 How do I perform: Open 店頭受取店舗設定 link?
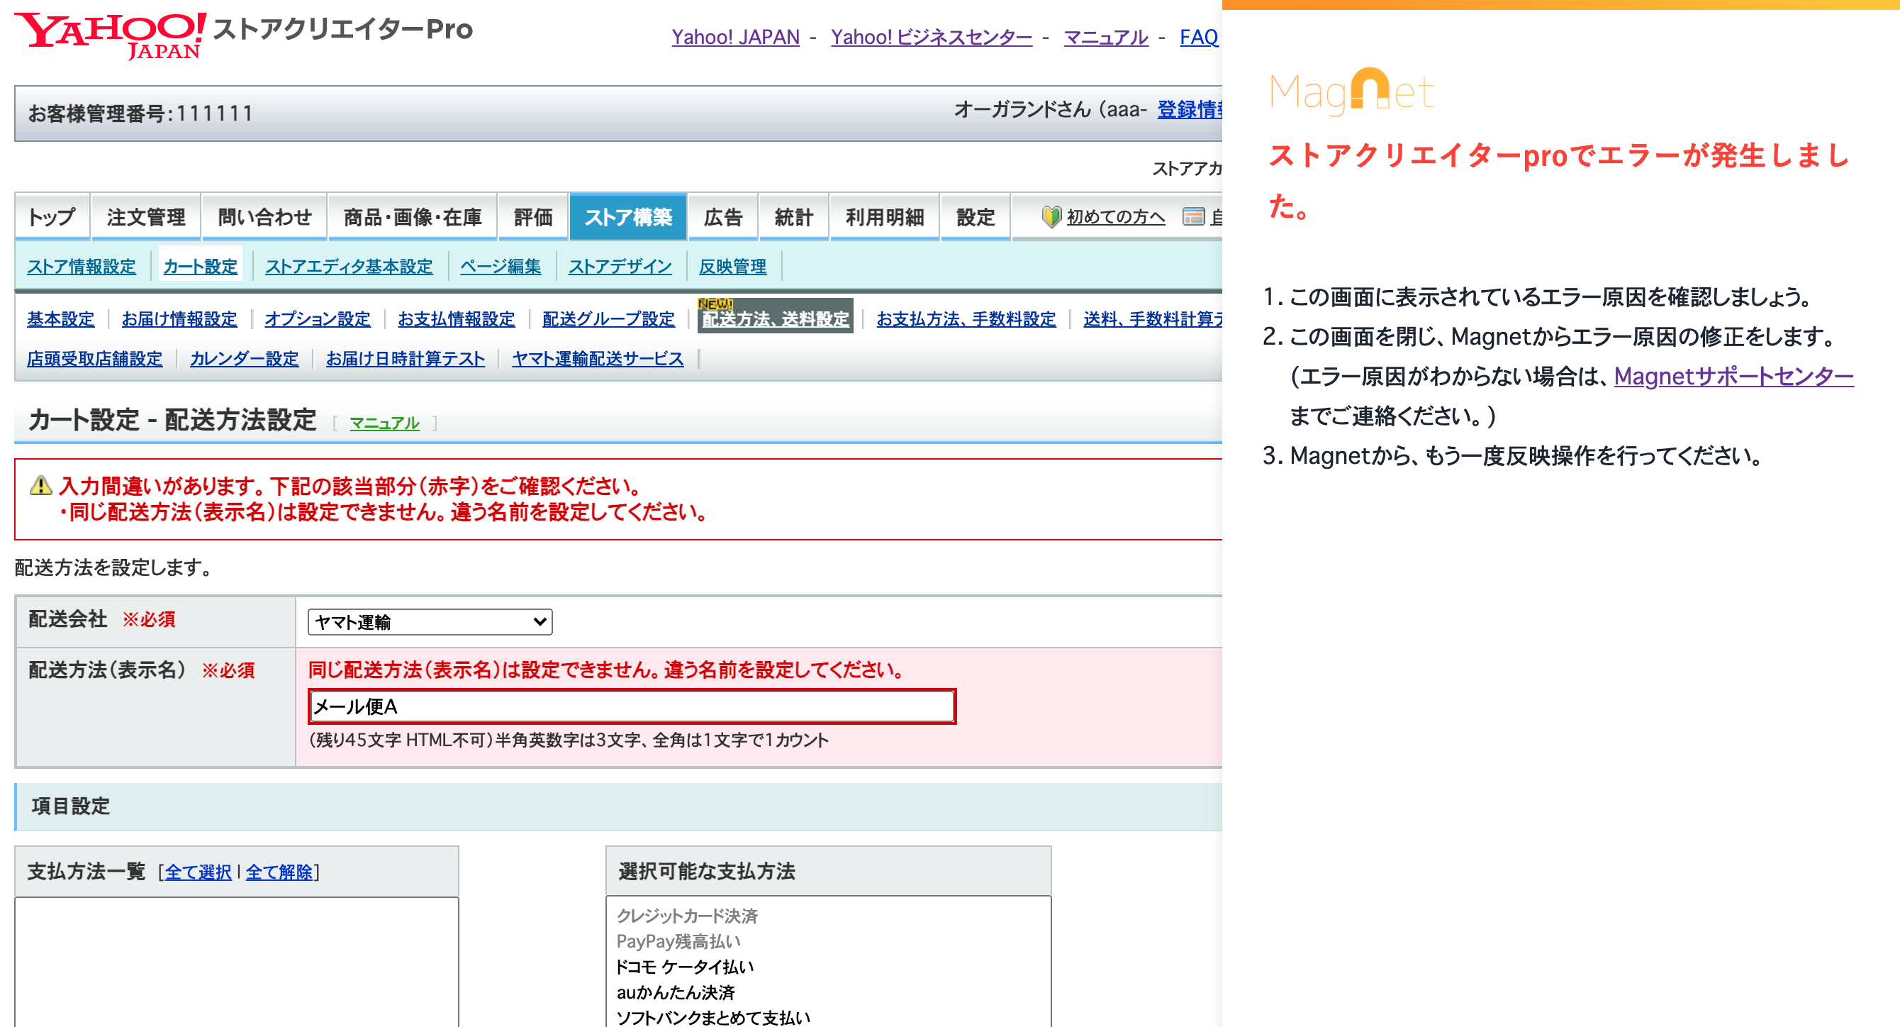(94, 359)
